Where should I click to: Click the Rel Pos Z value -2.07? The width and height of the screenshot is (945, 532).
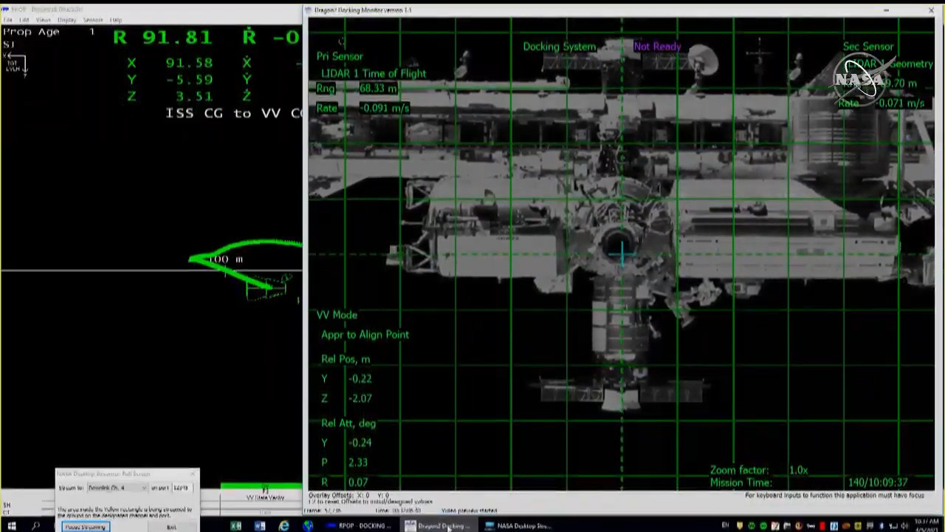(x=360, y=398)
